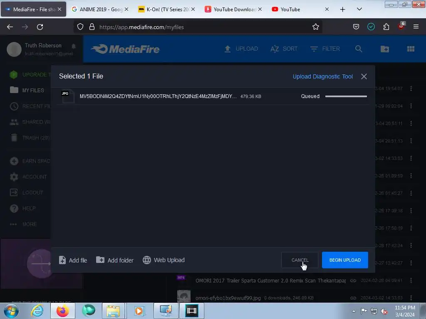426x319 pixels.
Task: Bookmark this page with star icon
Action: pyautogui.click(x=315, y=27)
